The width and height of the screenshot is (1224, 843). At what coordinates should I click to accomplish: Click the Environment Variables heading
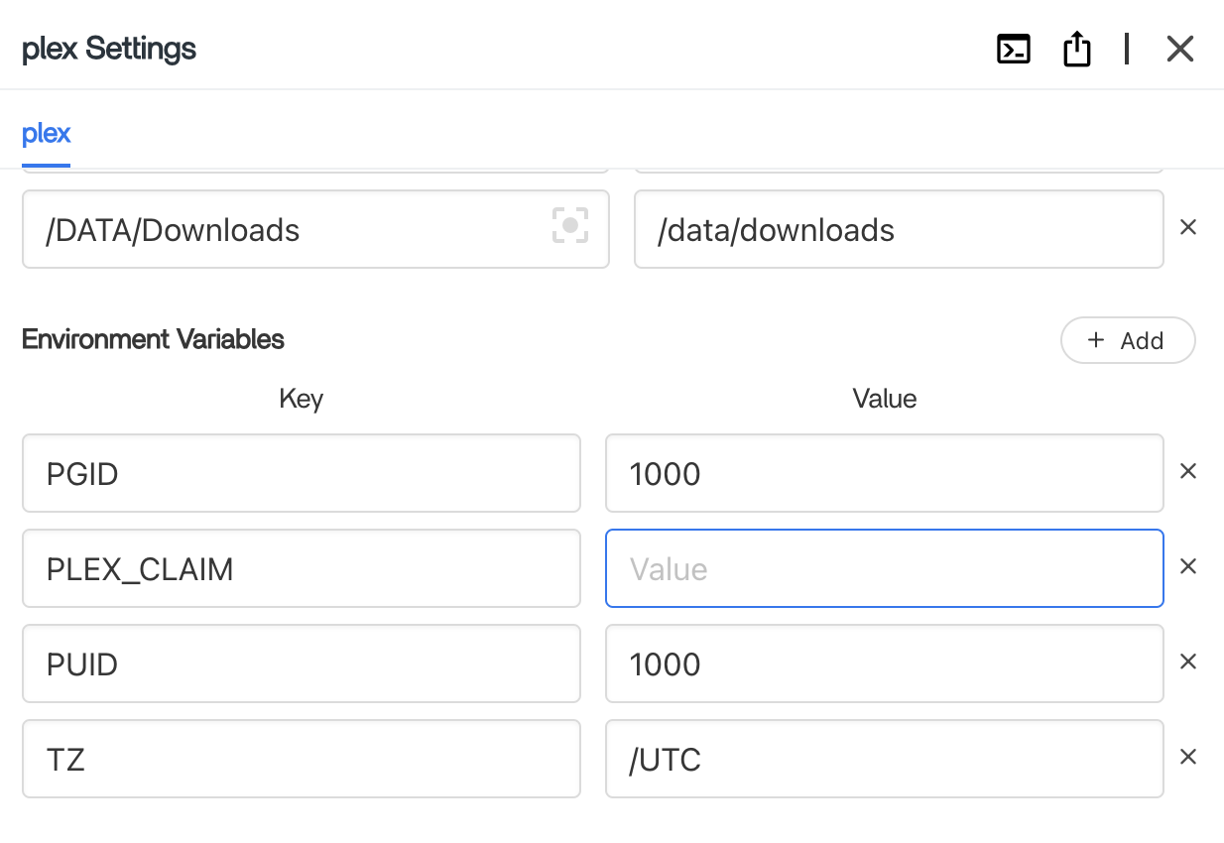[x=153, y=339]
